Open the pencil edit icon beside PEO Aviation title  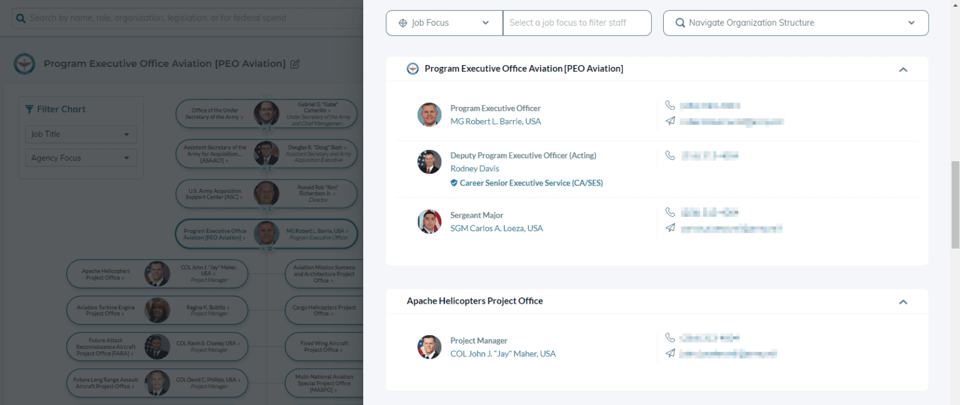point(295,64)
